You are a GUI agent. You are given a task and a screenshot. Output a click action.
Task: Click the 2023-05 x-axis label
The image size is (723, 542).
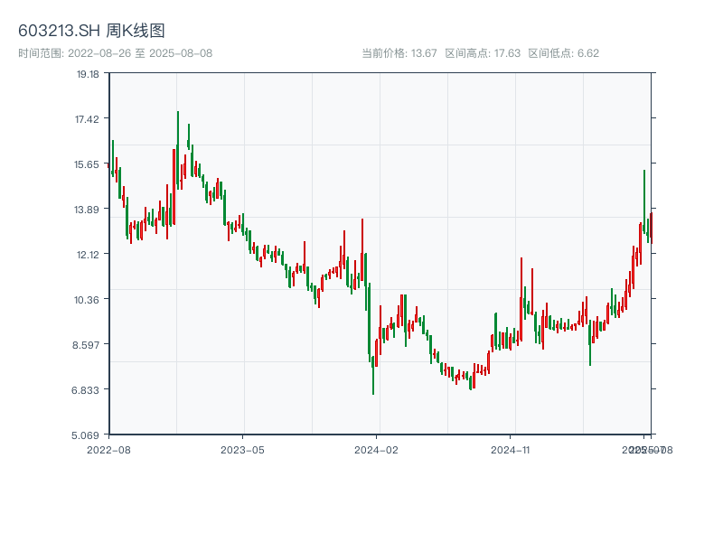tap(242, 450)
